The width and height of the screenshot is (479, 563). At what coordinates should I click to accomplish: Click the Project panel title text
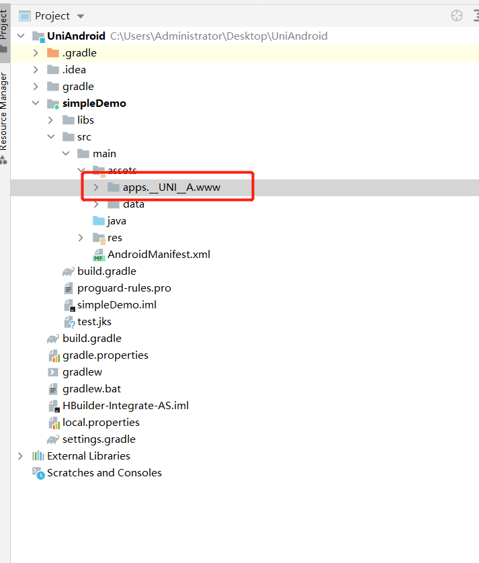click(52, 16)
